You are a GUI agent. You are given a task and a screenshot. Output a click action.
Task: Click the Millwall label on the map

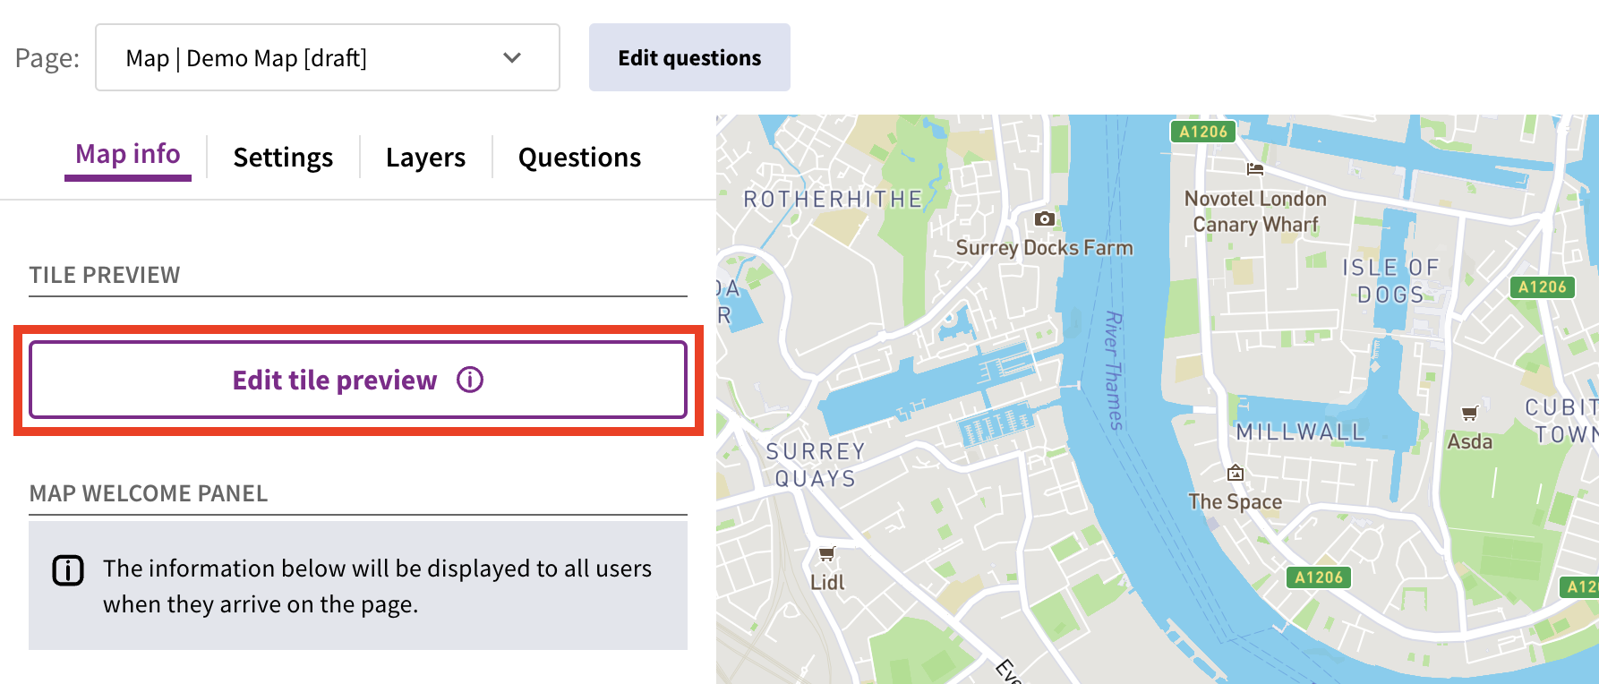(x=1300, y=432)
